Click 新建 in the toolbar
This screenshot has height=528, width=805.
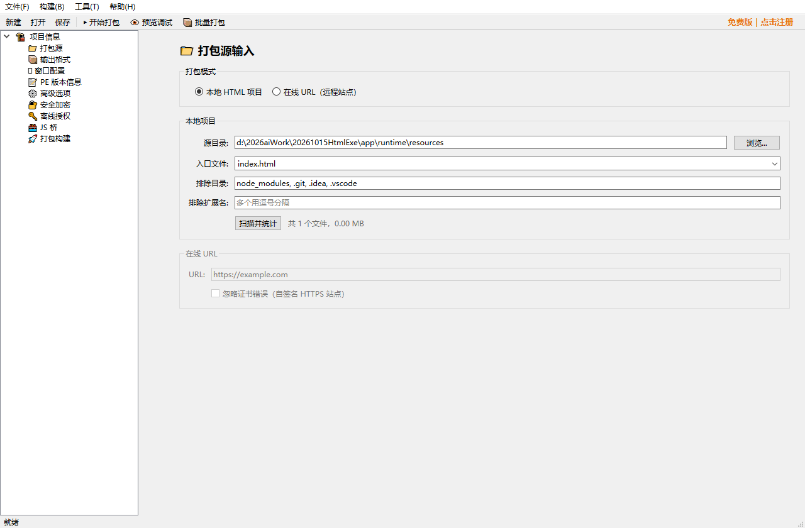[x=13, y=23]
